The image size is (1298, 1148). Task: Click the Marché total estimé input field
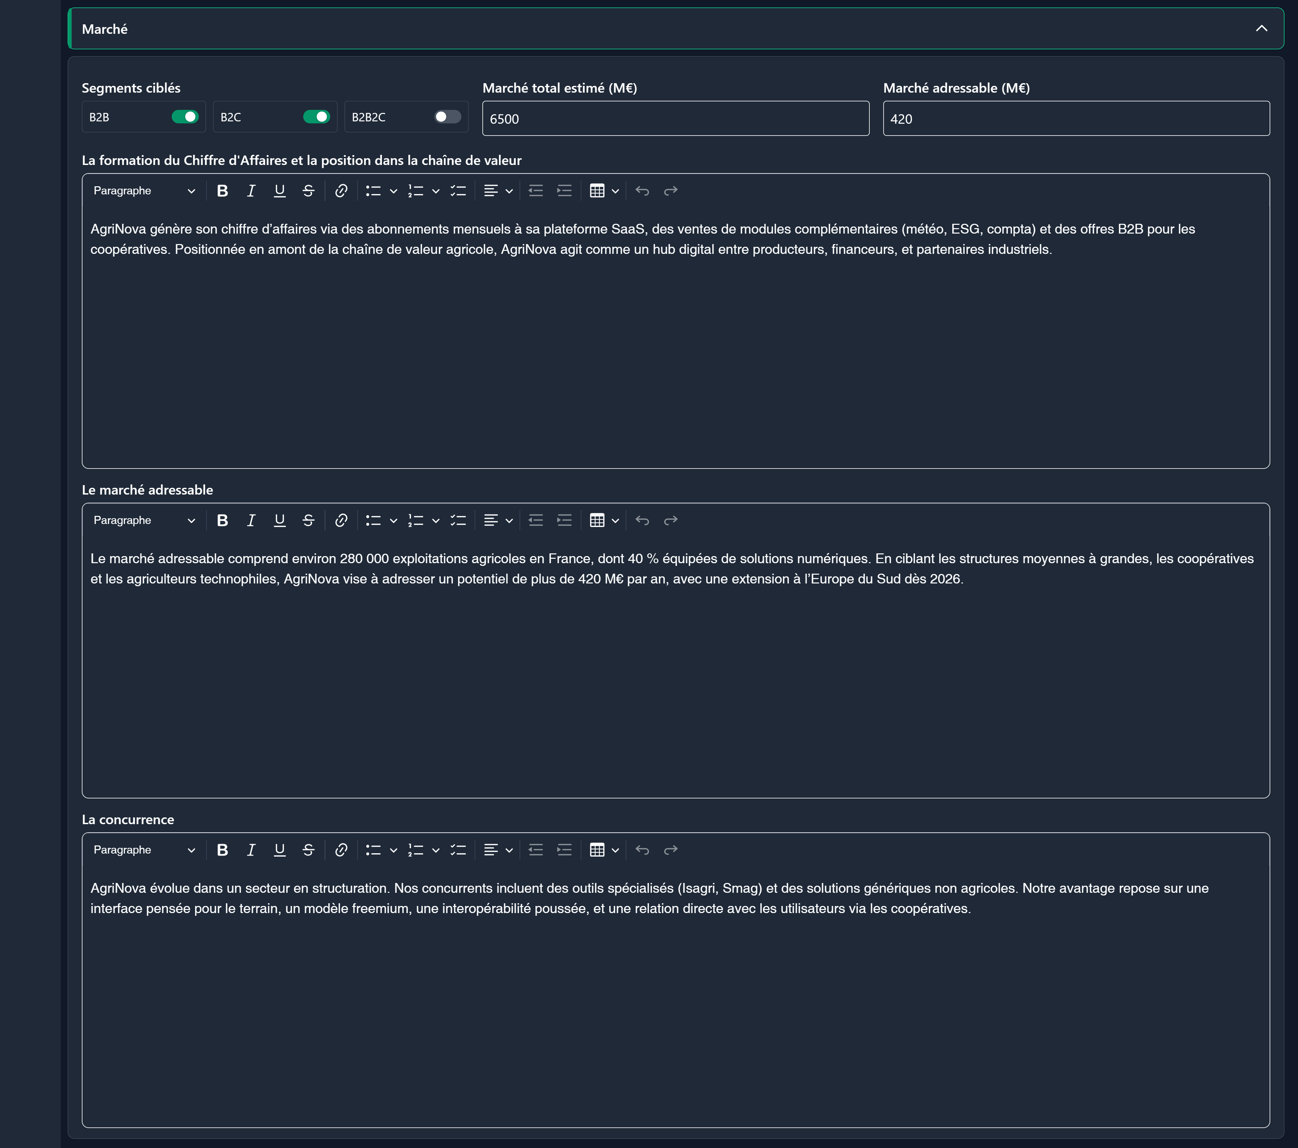[x=675, y=119]
